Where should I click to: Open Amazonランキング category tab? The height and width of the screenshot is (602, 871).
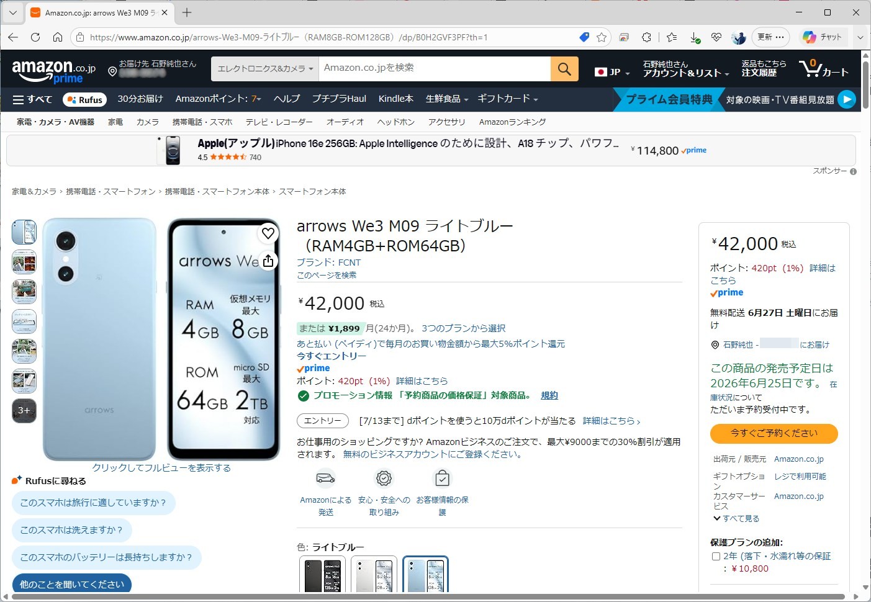(513, 122)
